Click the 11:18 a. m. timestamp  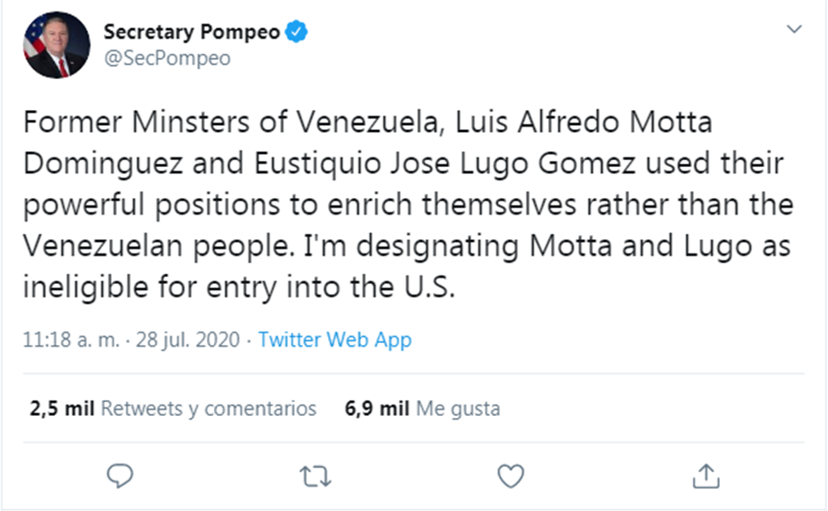[x=70, y=339]
